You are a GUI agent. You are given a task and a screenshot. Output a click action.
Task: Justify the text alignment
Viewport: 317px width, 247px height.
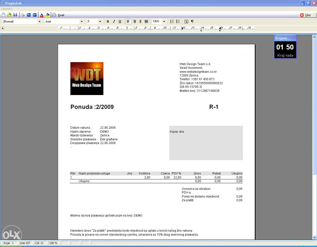(x=146, y=21)
